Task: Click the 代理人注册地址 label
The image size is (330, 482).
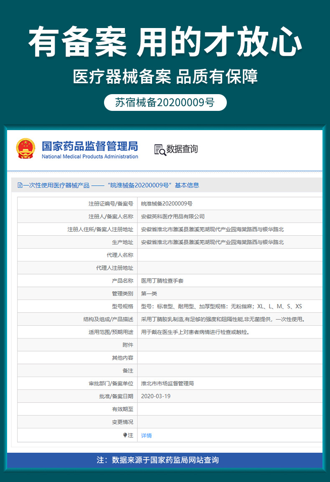Action: (x=115, y=268)
